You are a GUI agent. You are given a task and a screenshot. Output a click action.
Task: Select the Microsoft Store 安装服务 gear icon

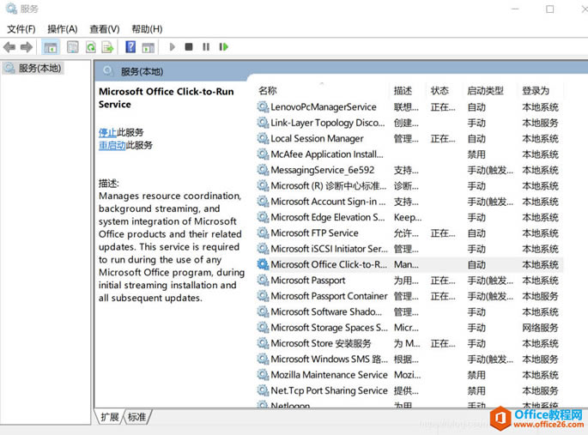tap(263, 343)
